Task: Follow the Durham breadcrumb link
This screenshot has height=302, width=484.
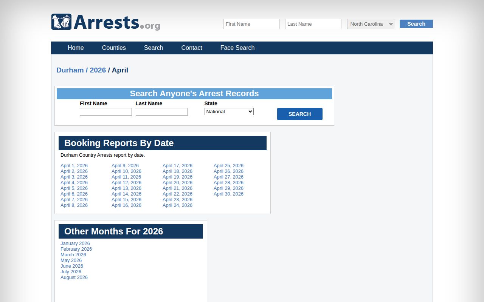Action: [70, 70]
